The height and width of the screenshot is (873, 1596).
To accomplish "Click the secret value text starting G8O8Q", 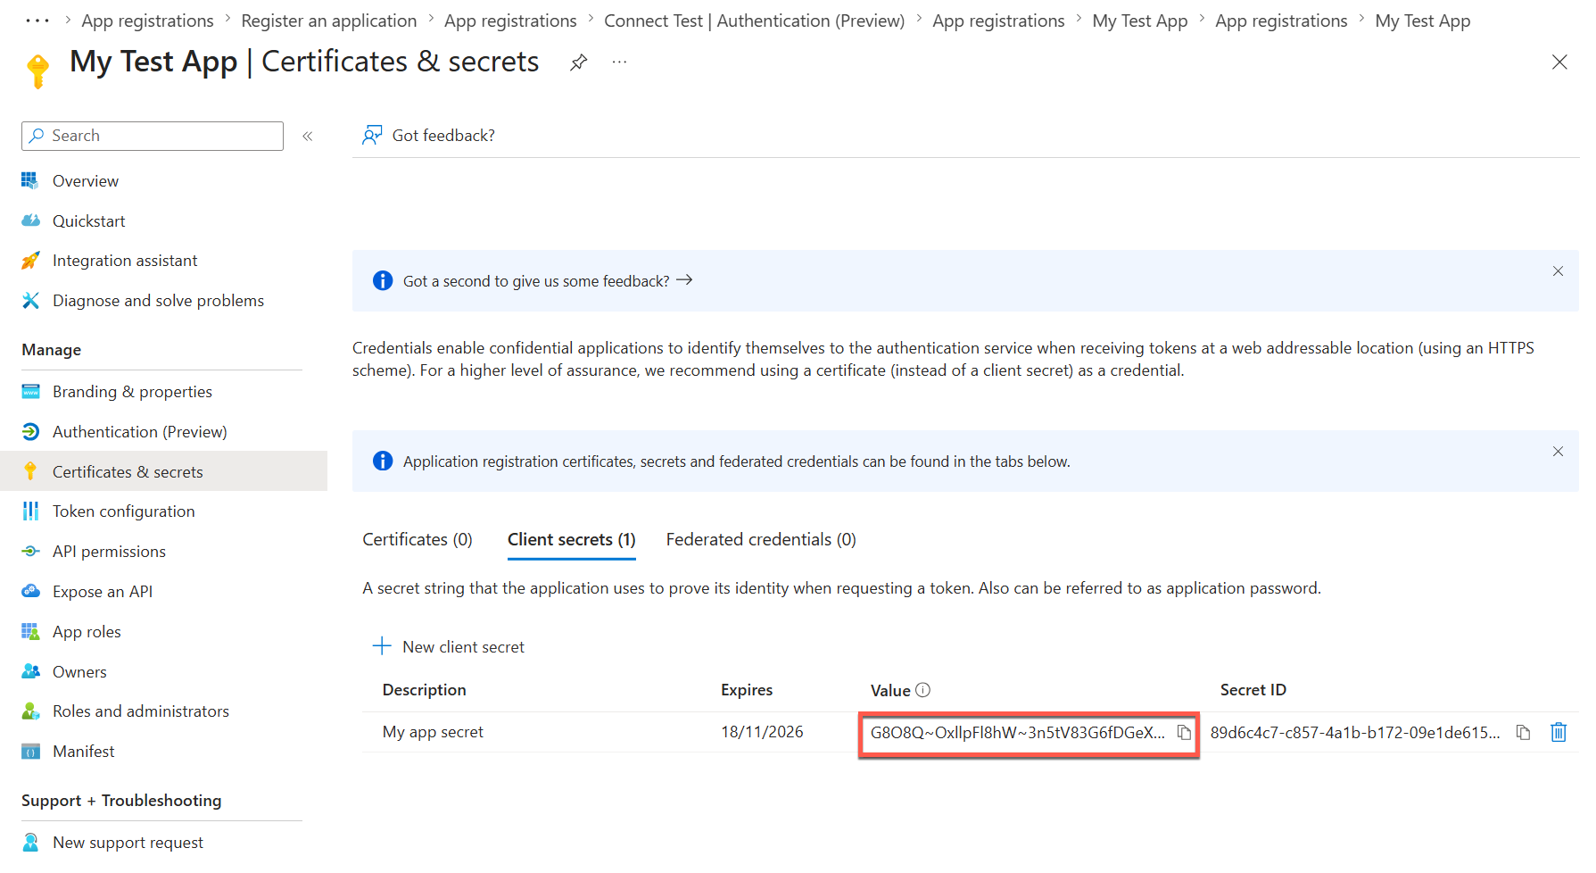I will 1018,733.
